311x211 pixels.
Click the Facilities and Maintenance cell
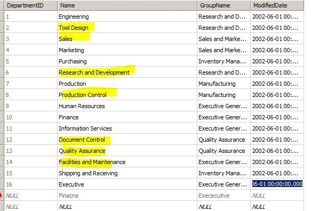coord(127,162)
